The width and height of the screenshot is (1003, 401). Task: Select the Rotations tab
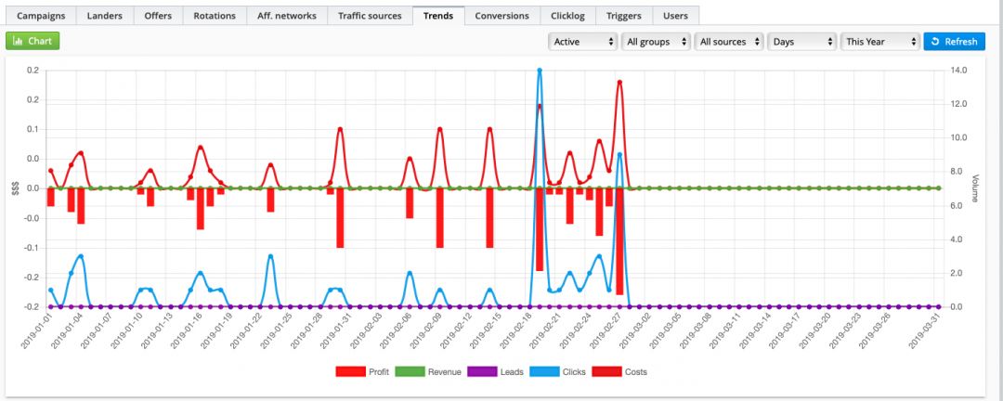[x=215, y=16]
